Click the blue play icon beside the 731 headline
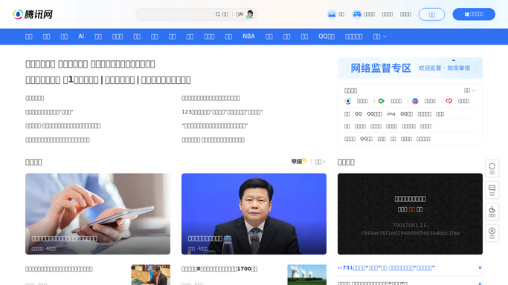The height and width of the screenshot is (285, 508). click(480, 267)
